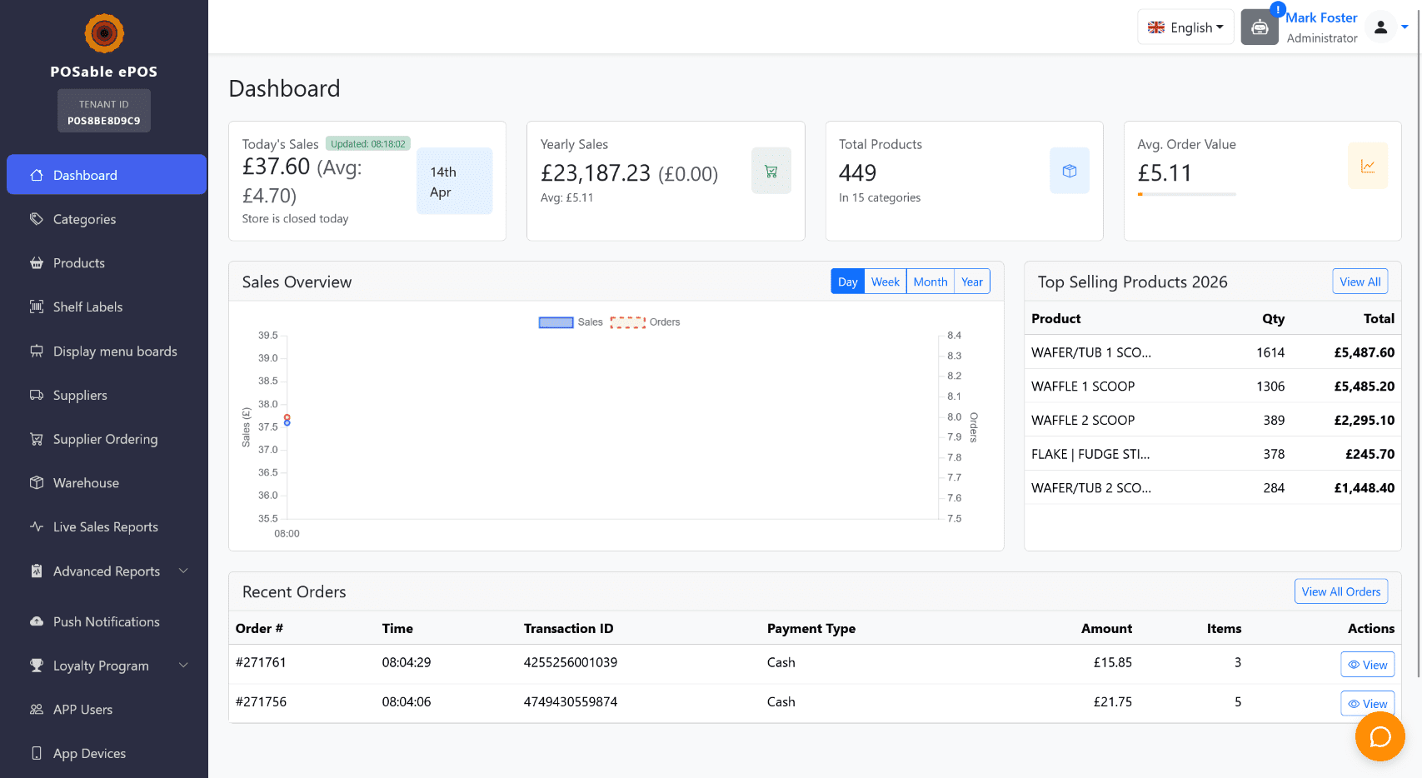Click the Avg. Order Value progress bar
Viewport: 1422px width, 778px height.
coord(1186,194)
